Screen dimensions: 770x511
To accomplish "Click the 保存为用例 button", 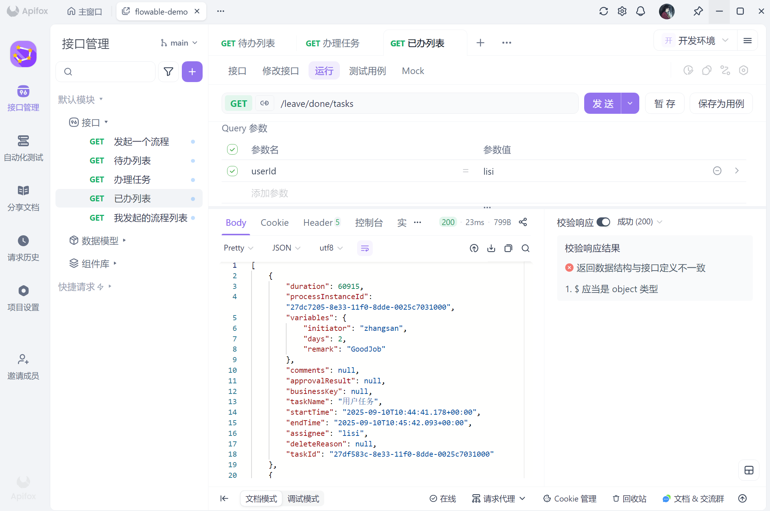I will coord(721,104).
